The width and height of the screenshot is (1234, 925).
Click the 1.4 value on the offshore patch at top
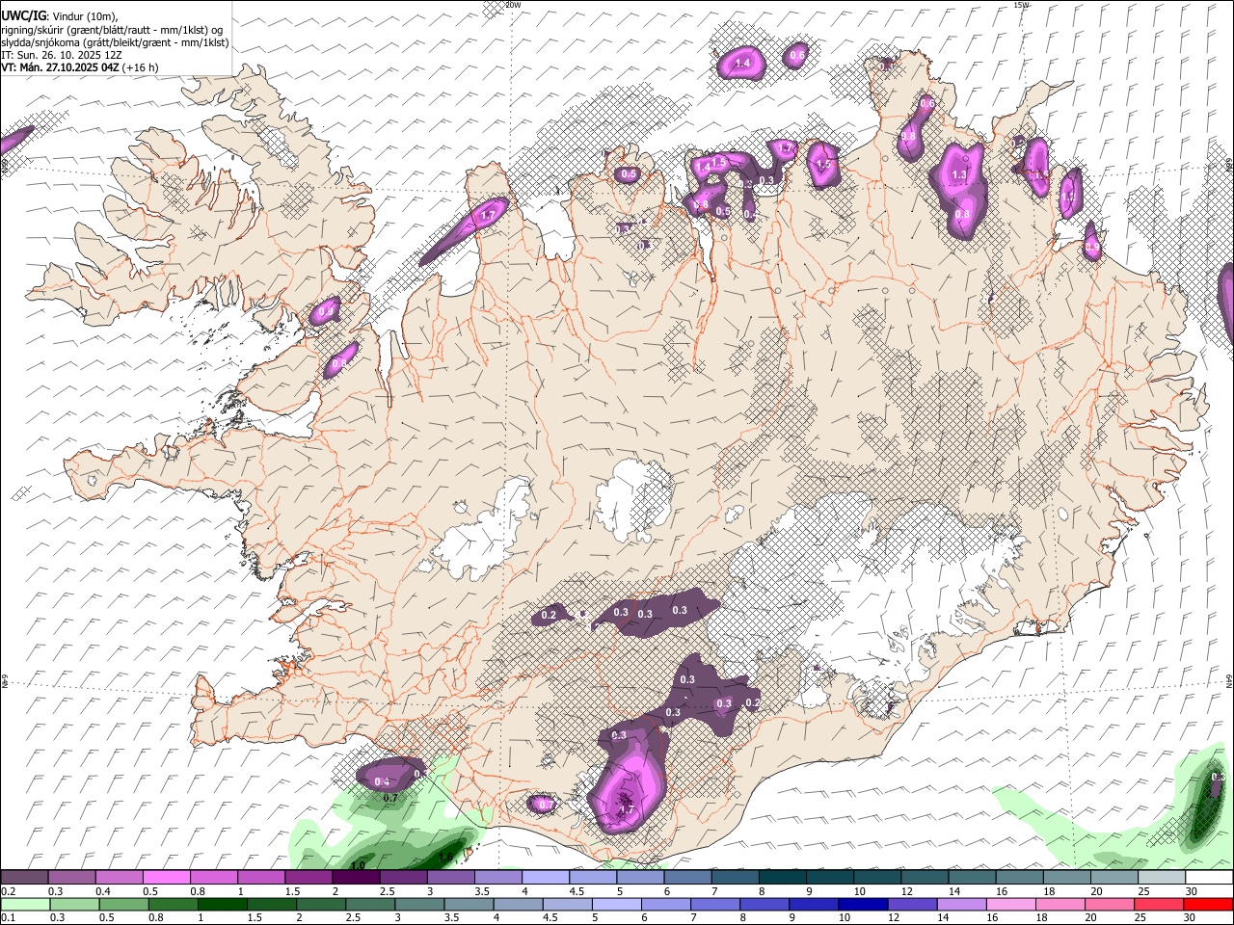coord(741,64)
